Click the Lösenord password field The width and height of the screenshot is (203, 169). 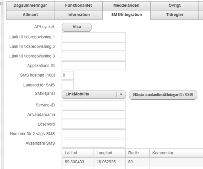(x=94, y=124)
